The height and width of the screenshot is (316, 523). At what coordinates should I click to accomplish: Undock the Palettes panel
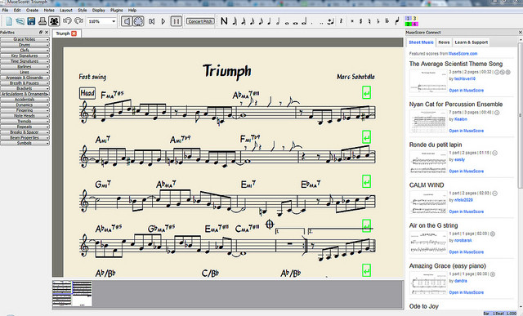click(41, 33)
